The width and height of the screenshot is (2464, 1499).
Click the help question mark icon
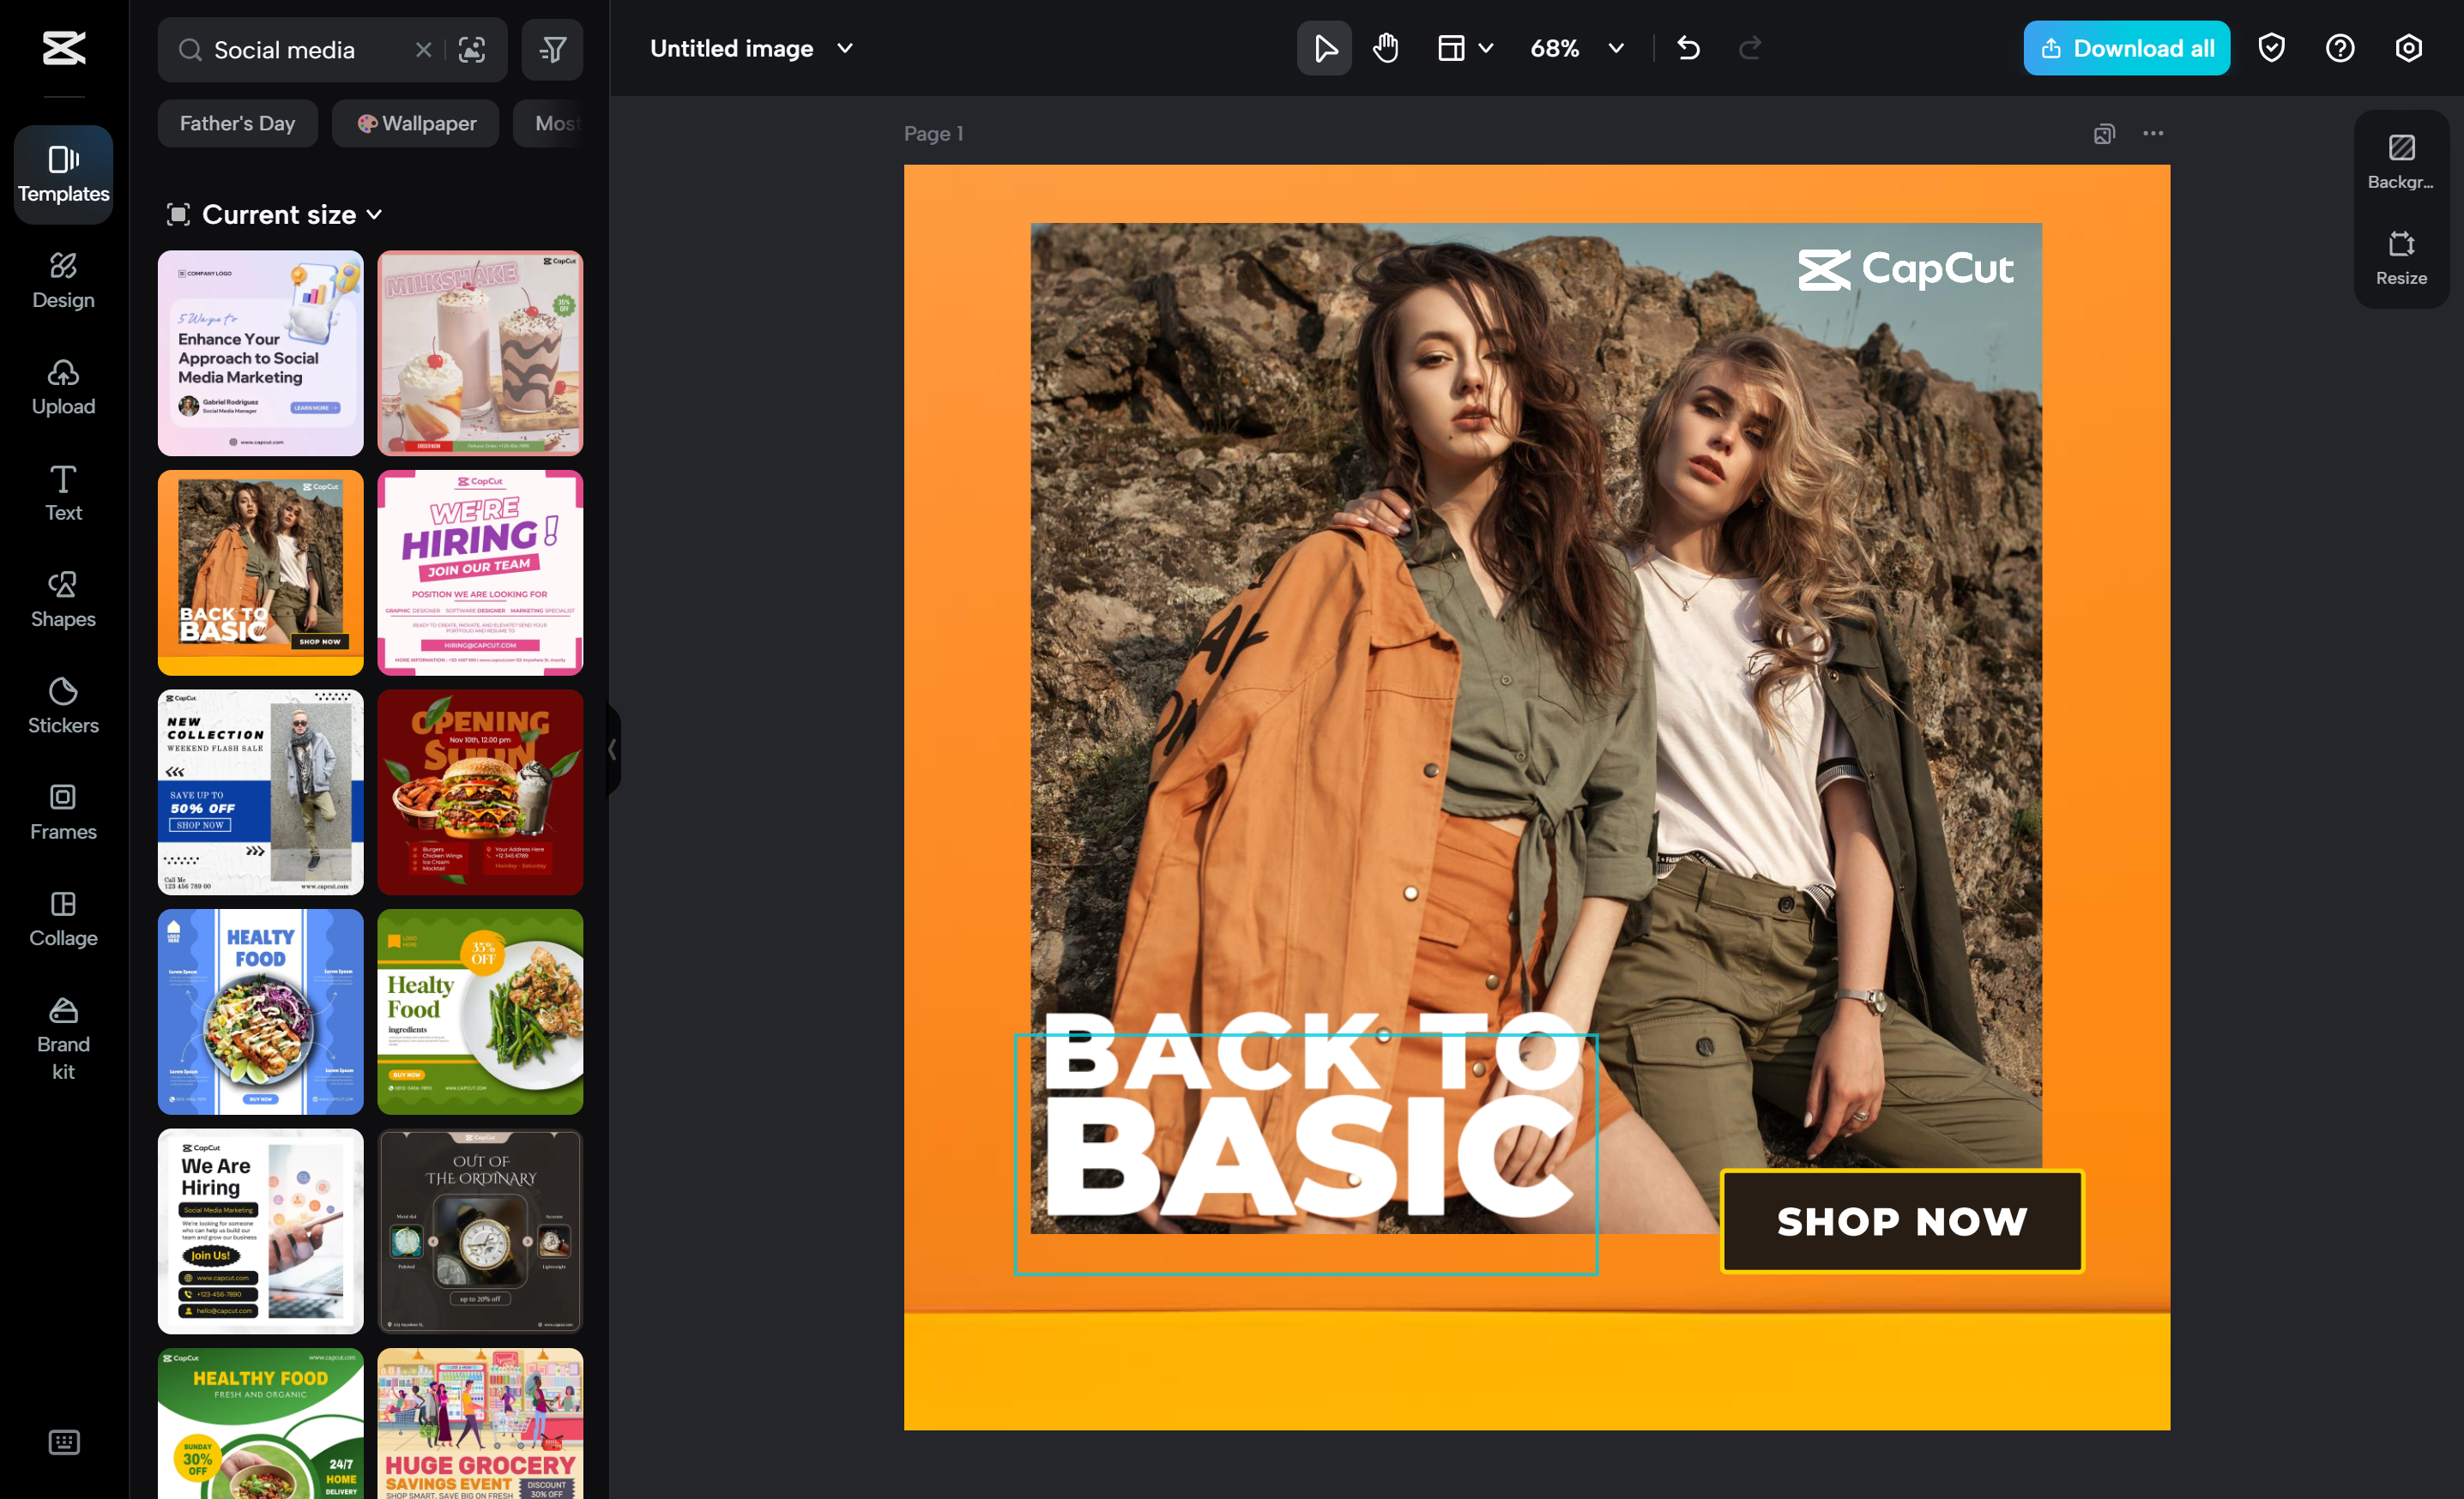[x=2339, y=48]
